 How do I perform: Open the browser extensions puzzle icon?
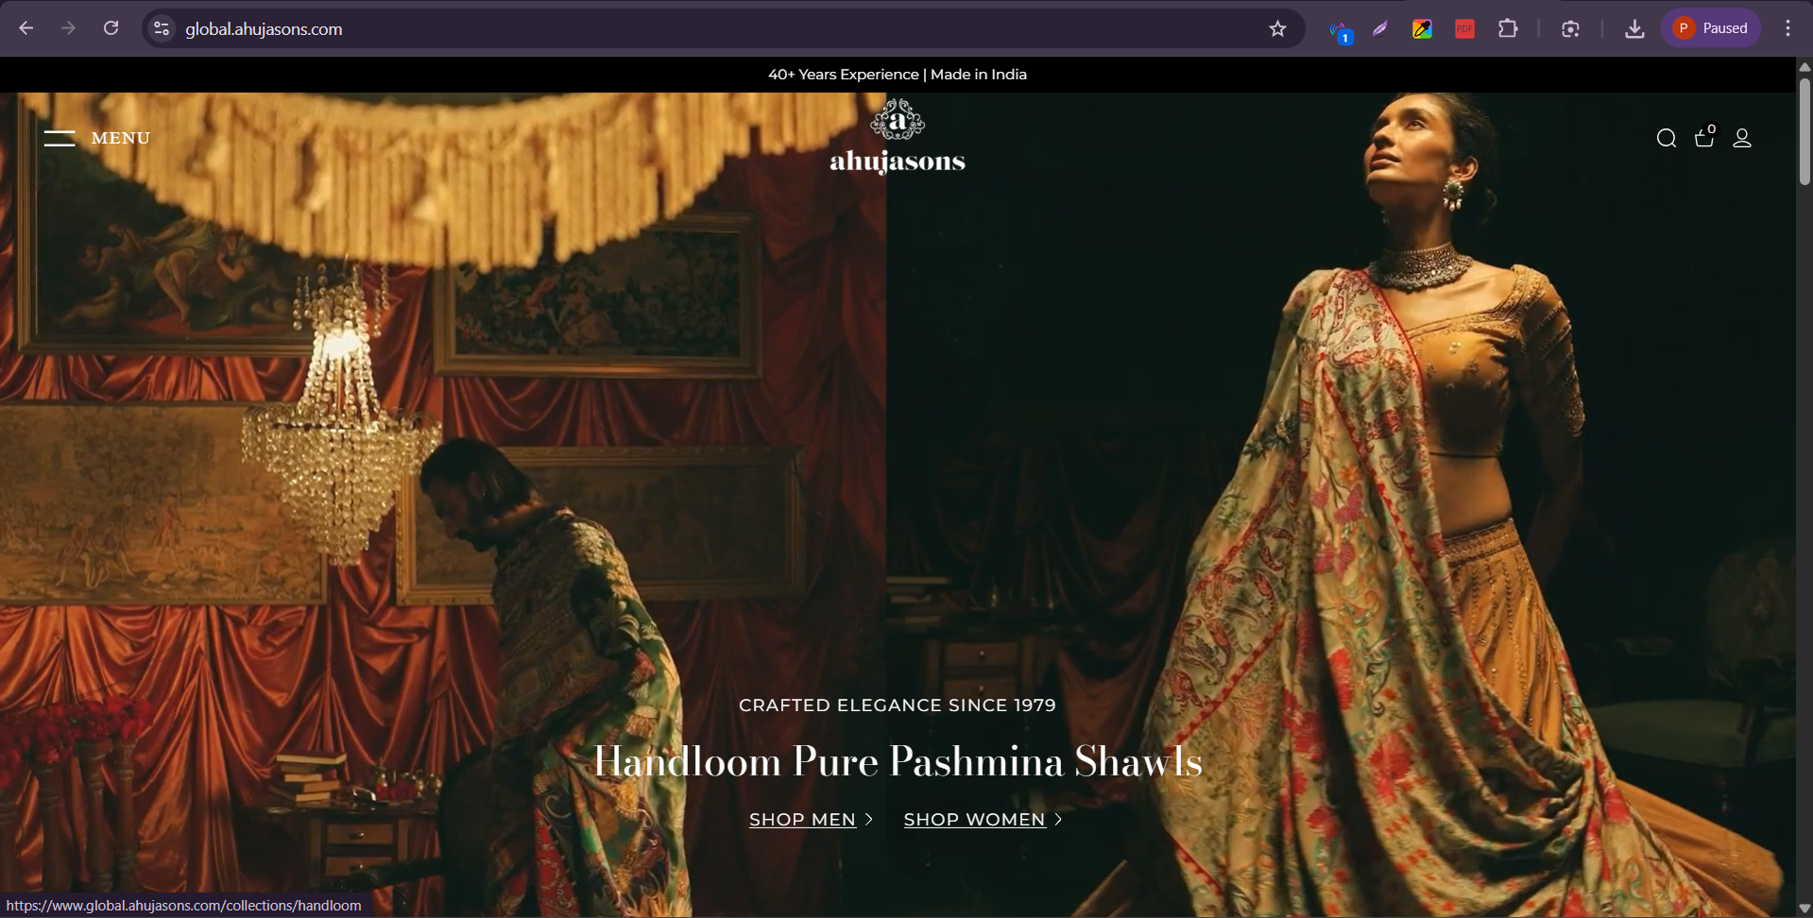point(1507,28)
